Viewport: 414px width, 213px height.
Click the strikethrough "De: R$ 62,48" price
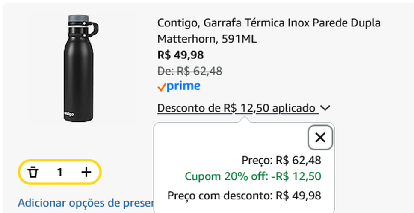coord(190,71)
